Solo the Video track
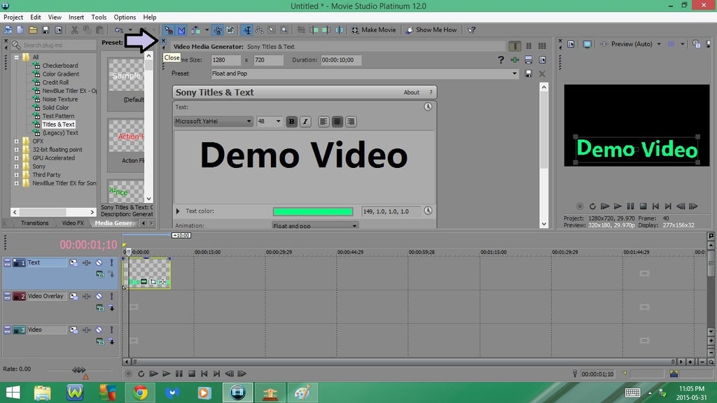The width and height of the screenshot is (717, 403). pos(111,330)
